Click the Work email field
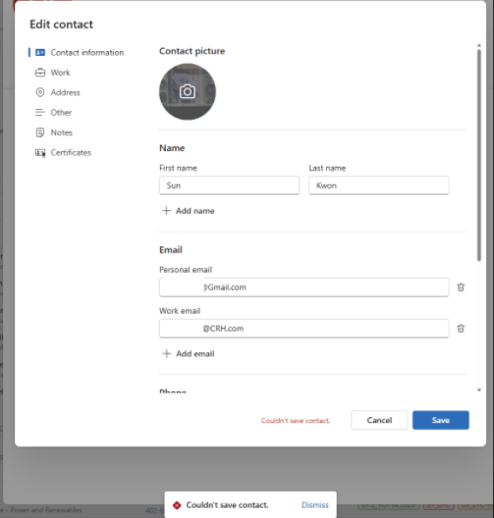 pyautogui.click(x=304, y=329)
